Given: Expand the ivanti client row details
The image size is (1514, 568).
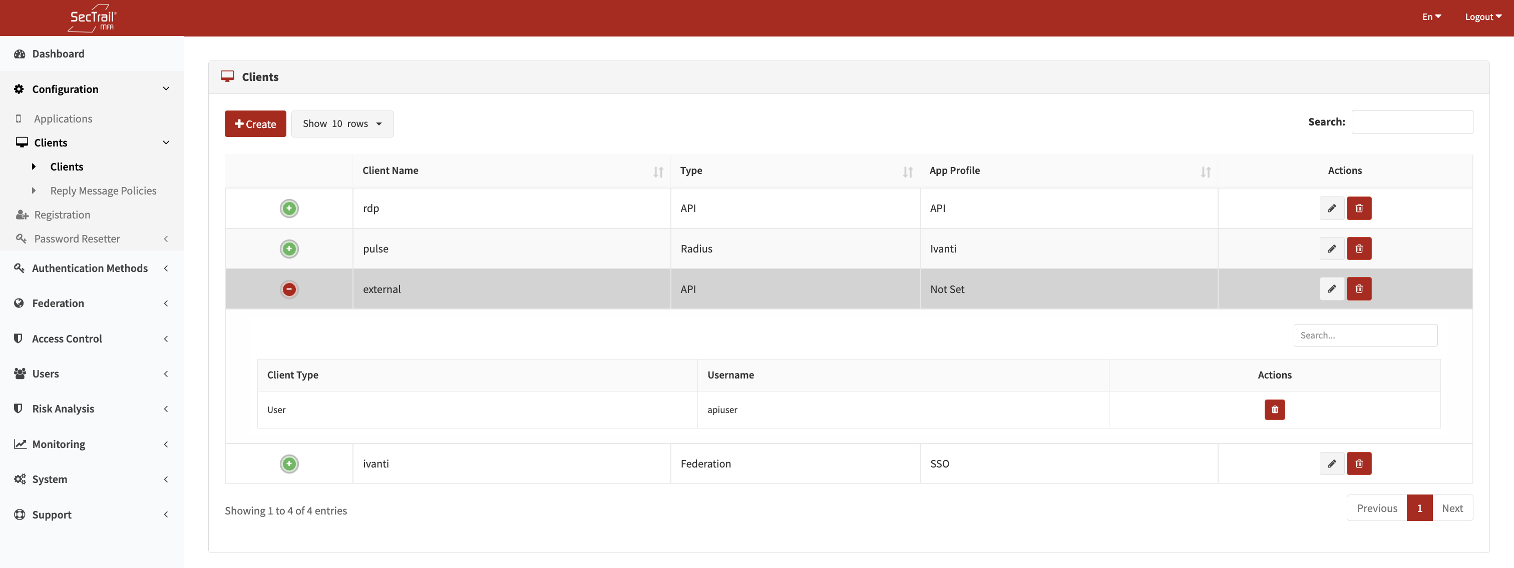Looking at the screenshot, I should click(288, 463).
